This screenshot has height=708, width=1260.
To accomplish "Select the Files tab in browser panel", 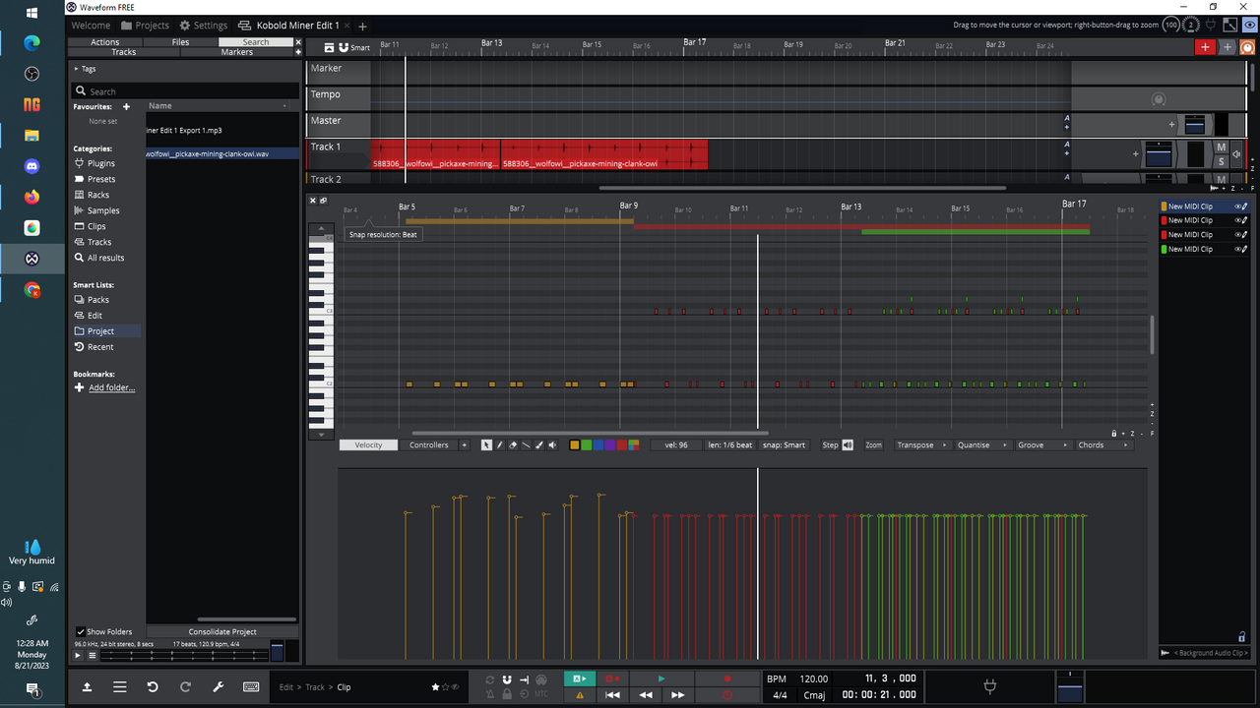I will [180, 42].
